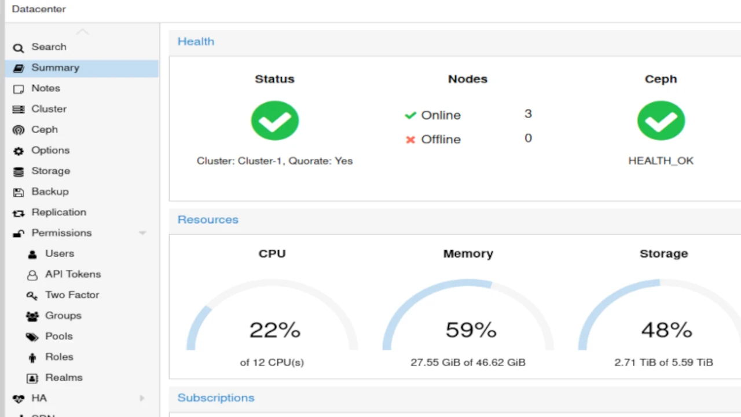Select API Tokens in sidebar

73,275
